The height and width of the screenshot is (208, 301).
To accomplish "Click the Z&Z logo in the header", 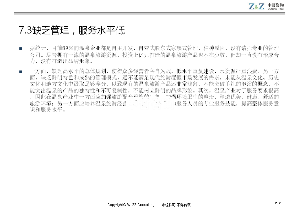I will [x=256, y=6].
